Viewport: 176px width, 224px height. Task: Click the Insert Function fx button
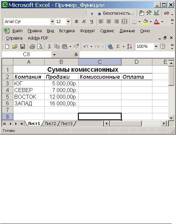click(76, 55)
